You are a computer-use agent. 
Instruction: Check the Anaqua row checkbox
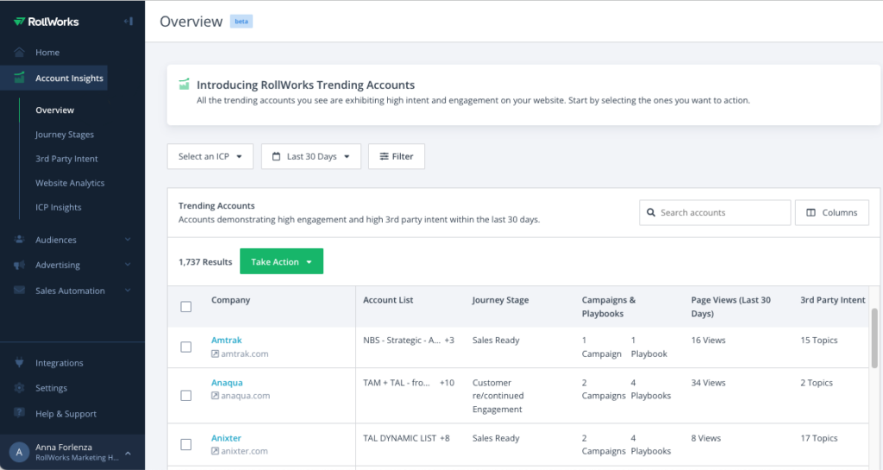coord(186,396)
